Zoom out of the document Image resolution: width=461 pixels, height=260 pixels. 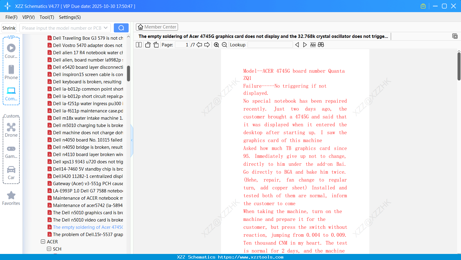(x=225, y=45)
